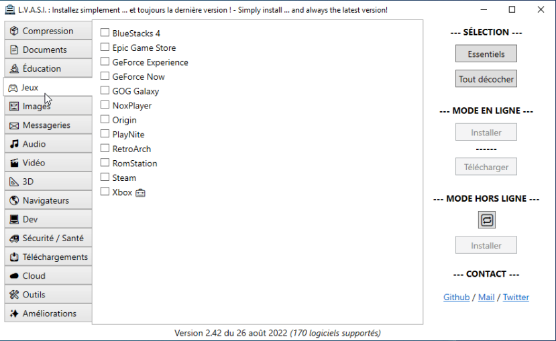The width and height of the screenshot is (556, 341).
Task: Select the Xbox checkbox
Action: click(x=105, y=192)
